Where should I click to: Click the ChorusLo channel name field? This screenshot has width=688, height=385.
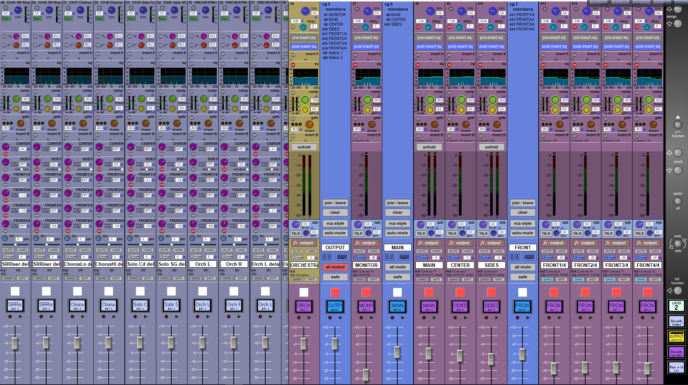[x=77, y=264]
